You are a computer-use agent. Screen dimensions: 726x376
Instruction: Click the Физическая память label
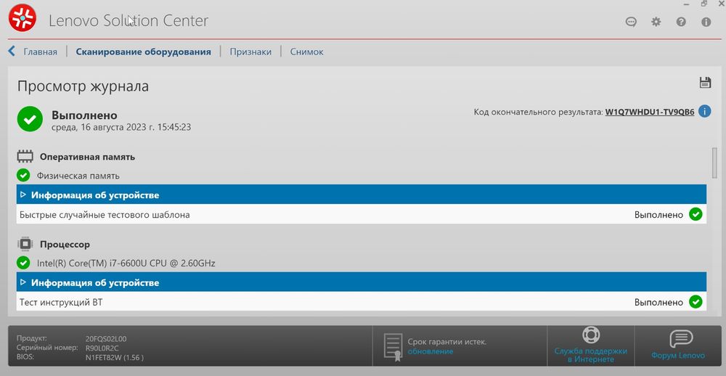coord(78,176)
